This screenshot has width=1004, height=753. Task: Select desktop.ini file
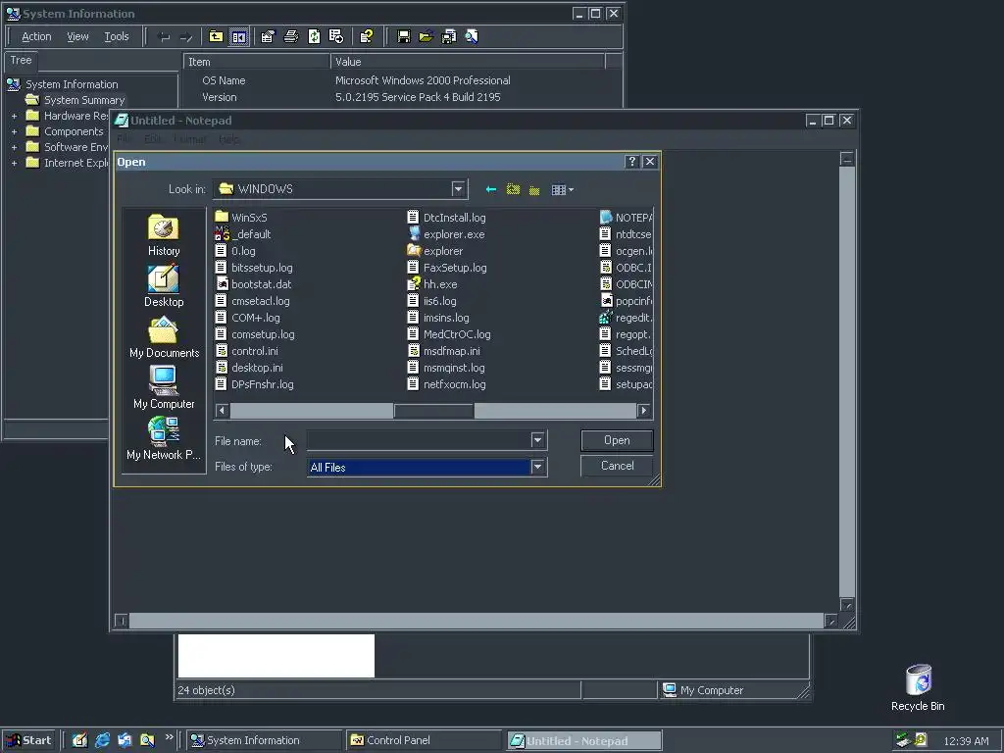[249, 368]
